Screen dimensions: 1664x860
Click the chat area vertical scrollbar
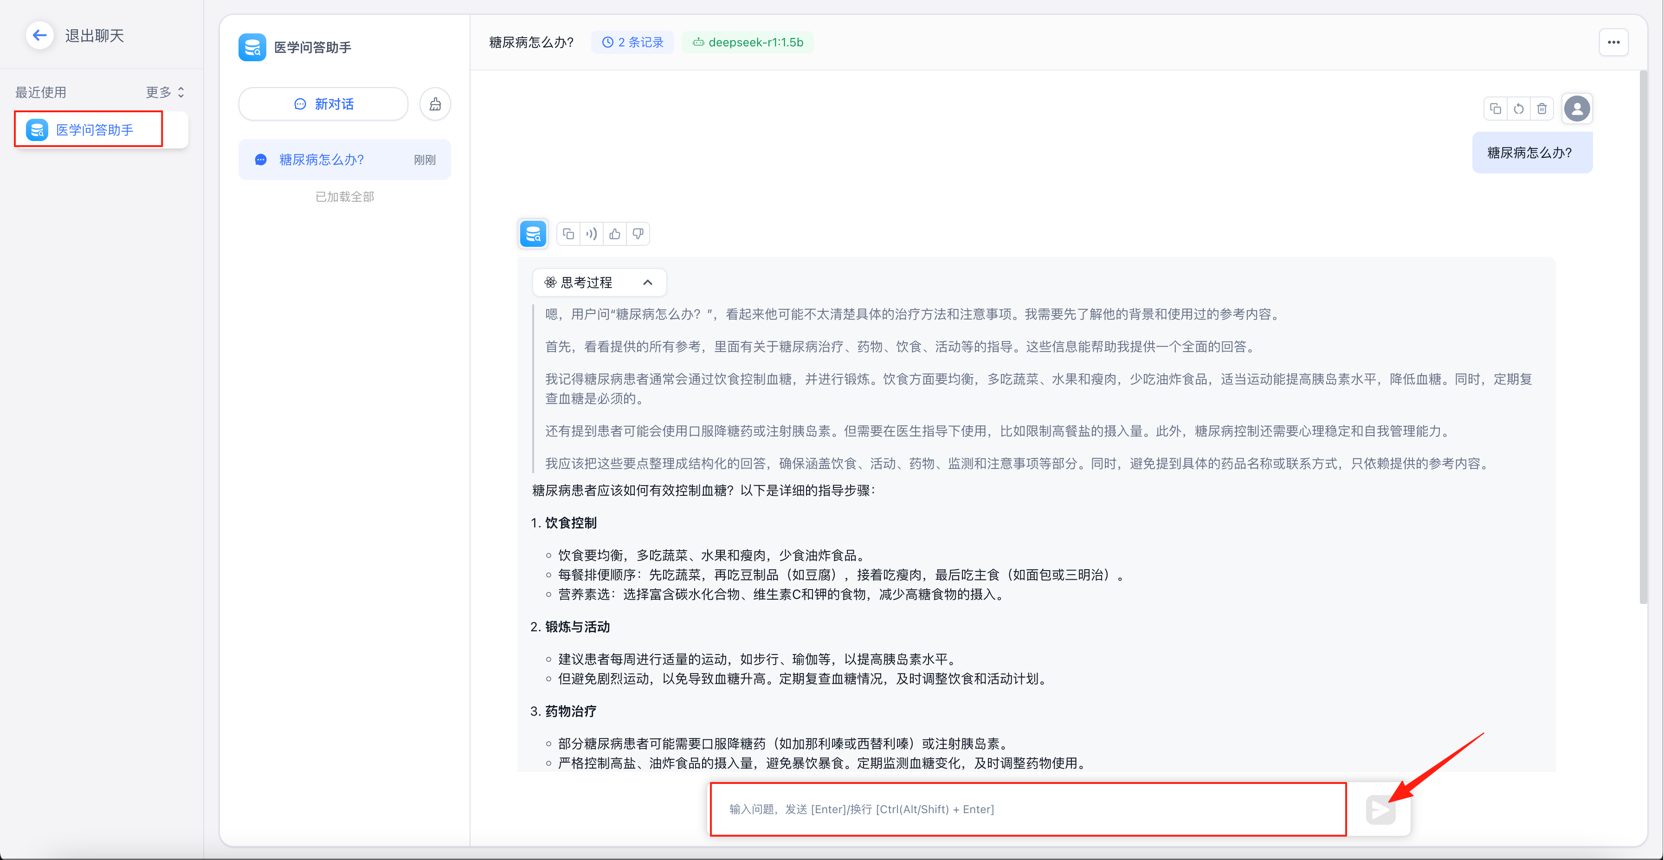click(x=1643, y=336)
